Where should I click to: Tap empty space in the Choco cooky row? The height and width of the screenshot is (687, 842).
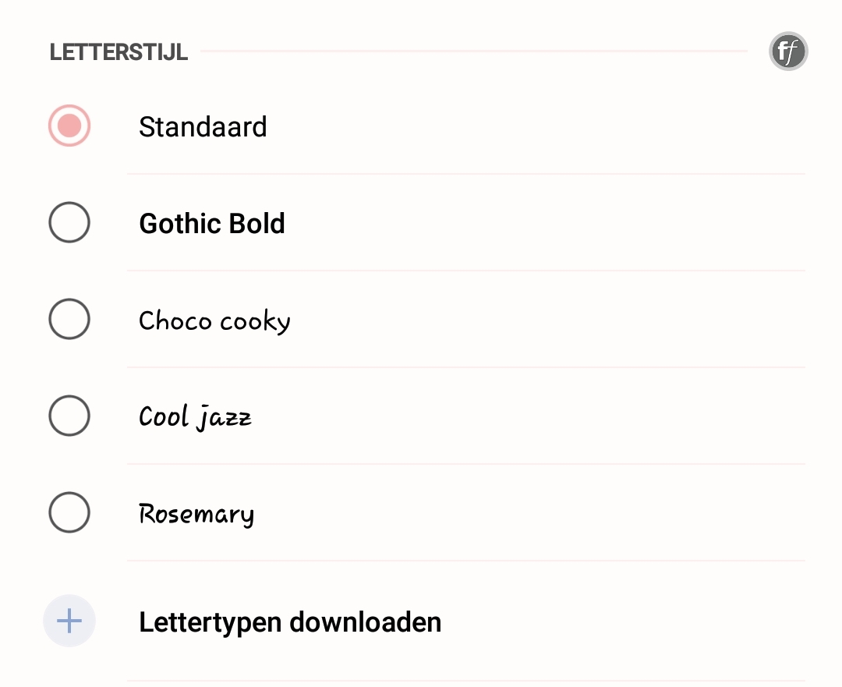point(537,319)
